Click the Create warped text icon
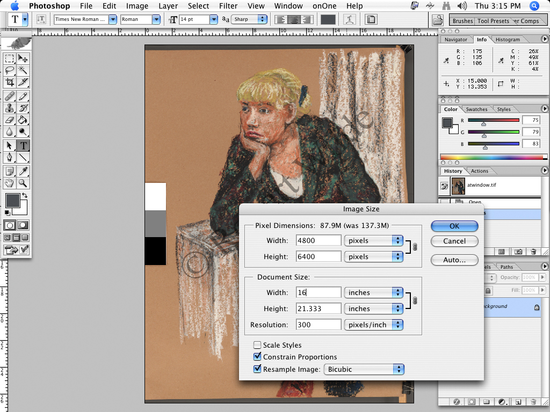 pos(349,19)
